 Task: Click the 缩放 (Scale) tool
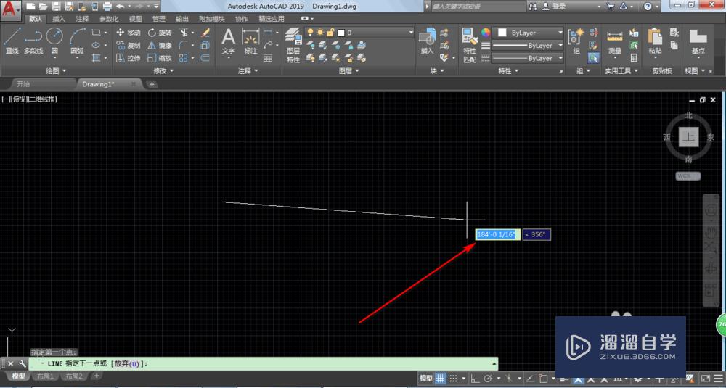(x=160, y=58)
